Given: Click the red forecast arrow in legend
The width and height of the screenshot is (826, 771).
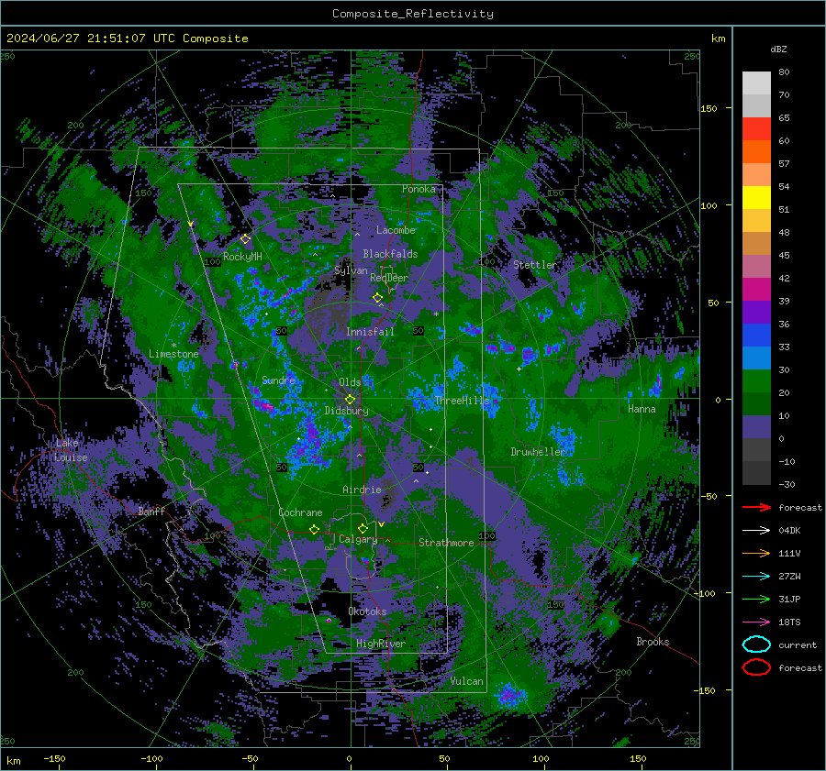Looking at the screenshot, I should point(756,507).
